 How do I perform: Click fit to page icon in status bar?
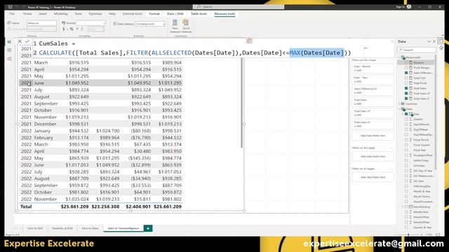click(x=438, y=234)
